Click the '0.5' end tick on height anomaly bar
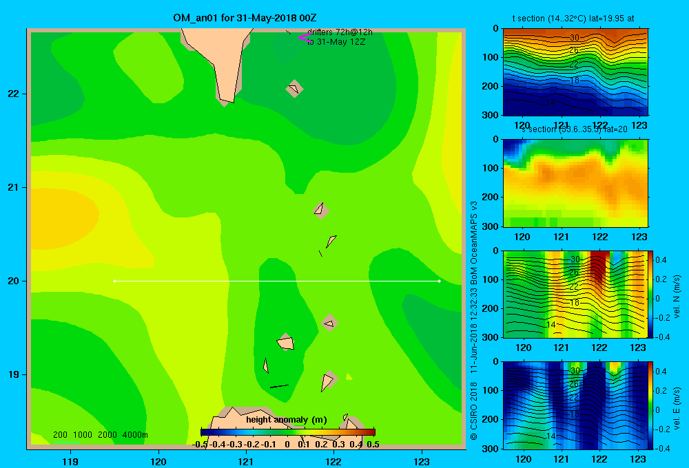Screen dimensions: 689x468 (373, 445)
